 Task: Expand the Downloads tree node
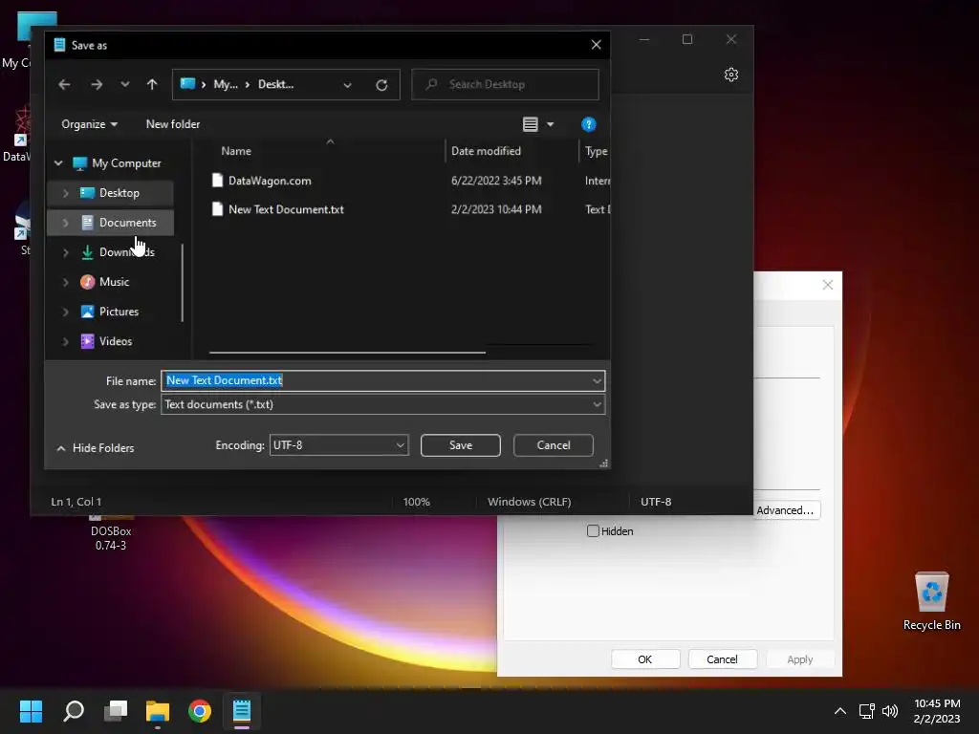tap(66, 252)
